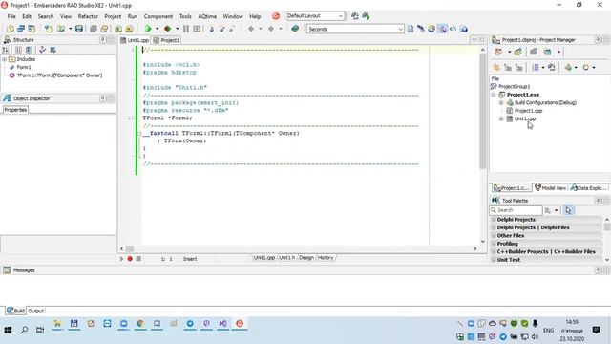The width and height of the screenshot is (611, 344).
Task: Collapse the Project1.exe node
Action: point(493,95)
